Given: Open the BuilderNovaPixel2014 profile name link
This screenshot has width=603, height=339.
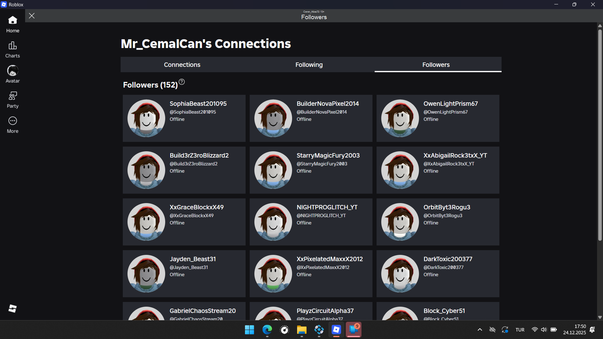Looking at the screenshot, I should tap(328, 104).
